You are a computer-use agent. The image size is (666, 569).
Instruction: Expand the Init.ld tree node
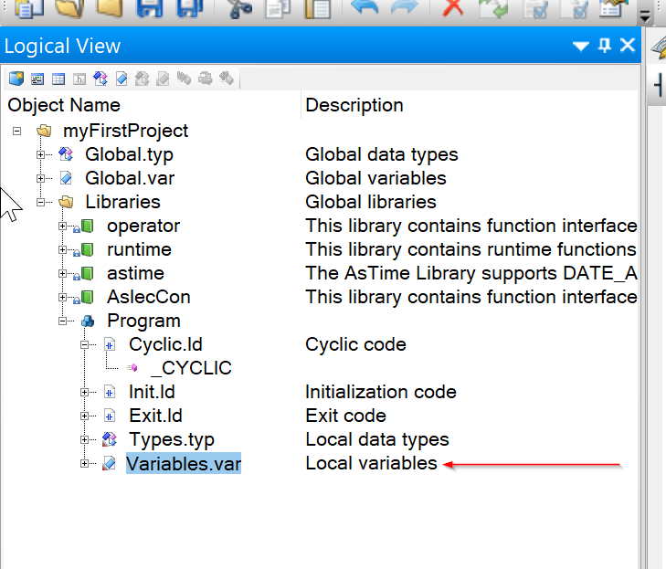[x=84, y=393]
